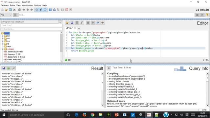Expand the bin folder
Viewport: 210px width, 118px height.
point(2,36)
